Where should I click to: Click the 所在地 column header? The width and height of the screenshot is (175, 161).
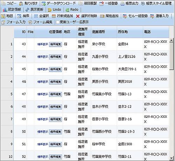[x=130, y=32]
